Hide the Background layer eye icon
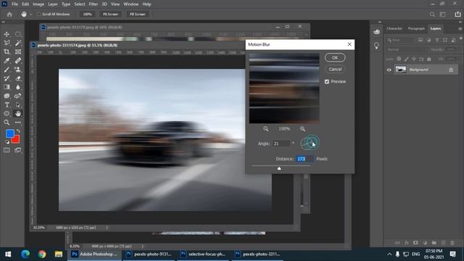 [x=389, y=70]
